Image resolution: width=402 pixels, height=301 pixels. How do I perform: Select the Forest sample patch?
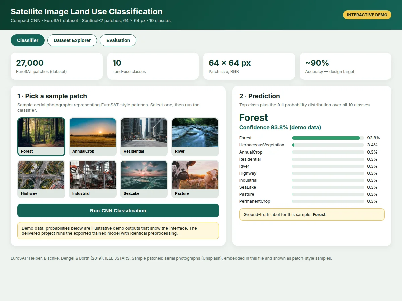tap(41, 137)
